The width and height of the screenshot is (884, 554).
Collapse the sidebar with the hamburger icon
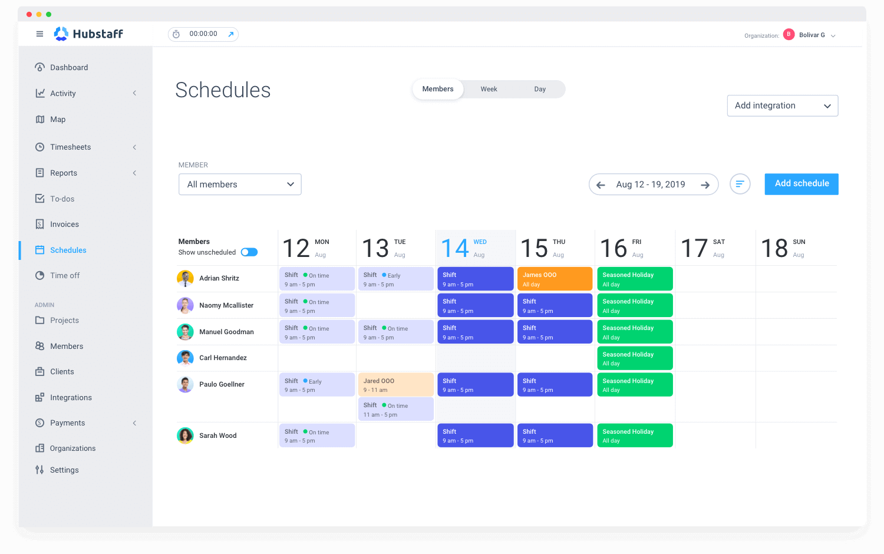39,34
